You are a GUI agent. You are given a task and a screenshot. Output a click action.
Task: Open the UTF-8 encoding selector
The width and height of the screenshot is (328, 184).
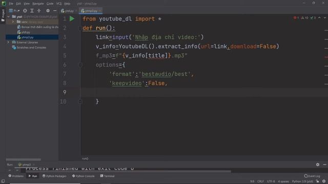271,181
